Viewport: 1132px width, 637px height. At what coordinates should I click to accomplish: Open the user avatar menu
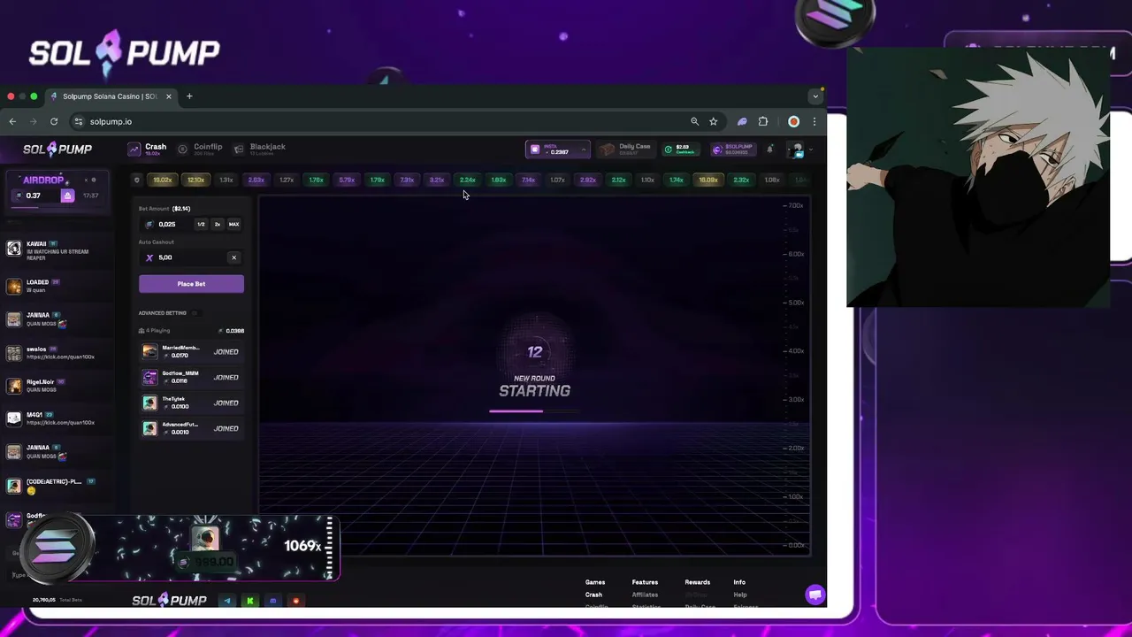click(798, 150)
